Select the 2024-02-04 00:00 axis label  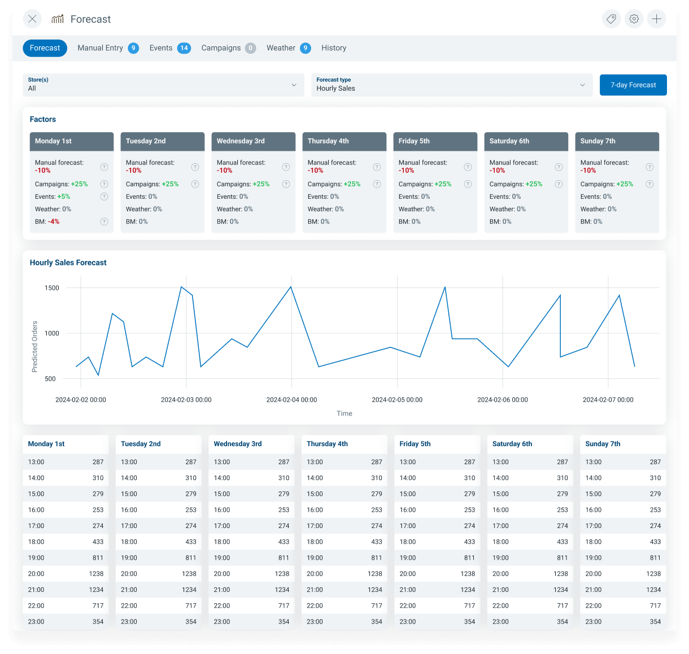click(x=291, y=400)
